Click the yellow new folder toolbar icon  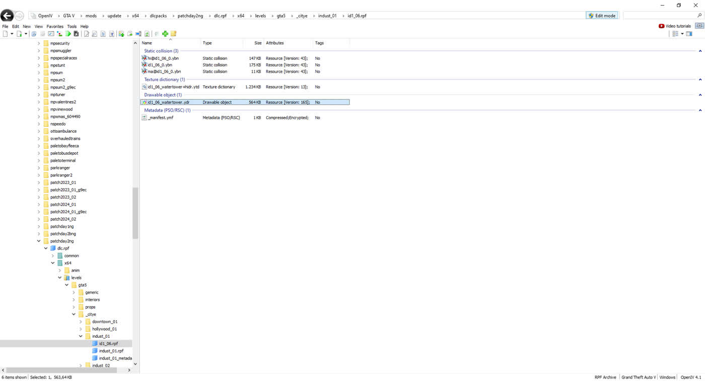click(x=173, y=34)
